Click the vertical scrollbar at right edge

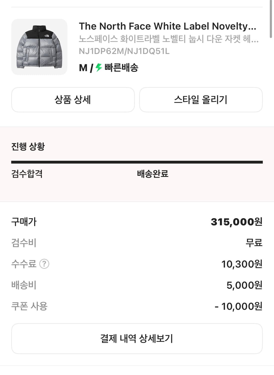tap(271, 19)
